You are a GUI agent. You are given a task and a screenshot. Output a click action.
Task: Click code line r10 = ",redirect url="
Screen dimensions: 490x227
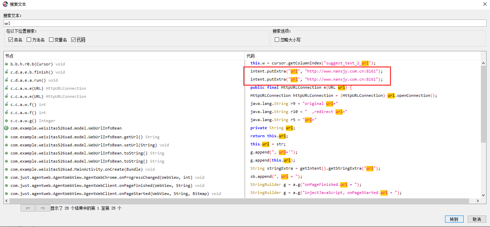299,112
